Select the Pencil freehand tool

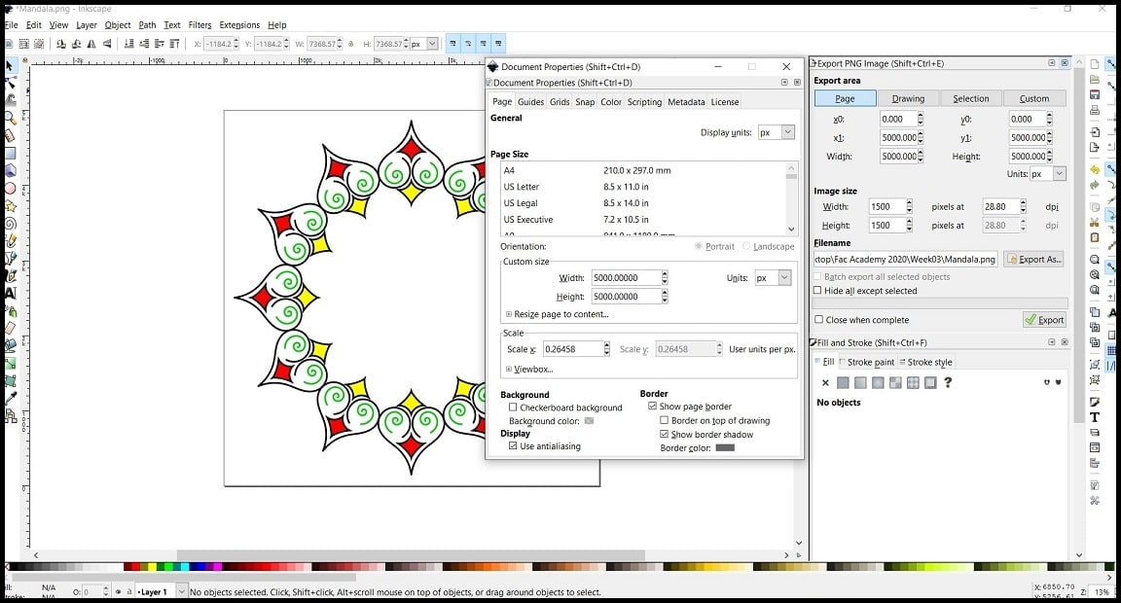click(10, 241)
